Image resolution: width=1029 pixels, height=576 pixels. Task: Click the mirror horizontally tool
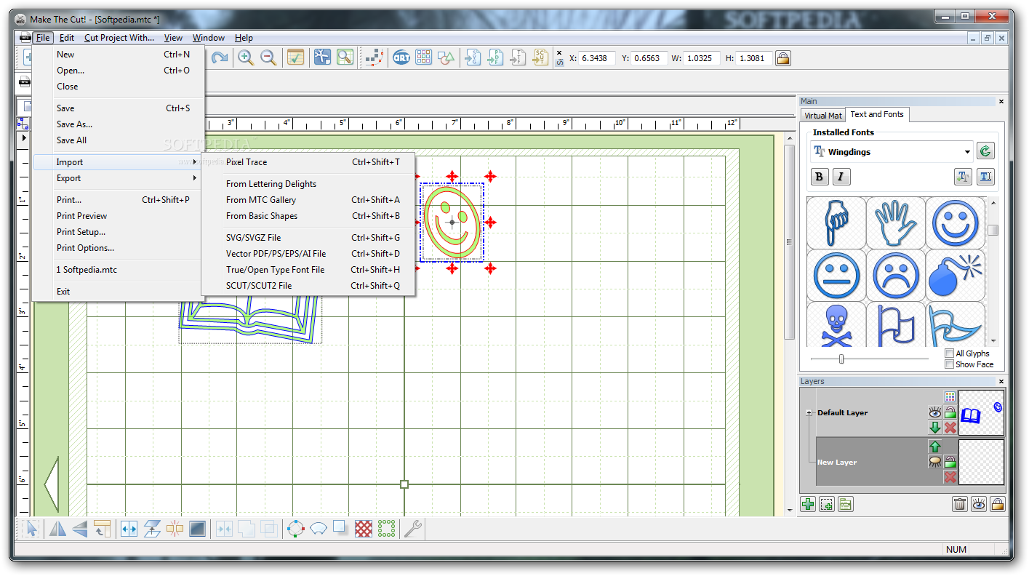click(x=57, y=529)
